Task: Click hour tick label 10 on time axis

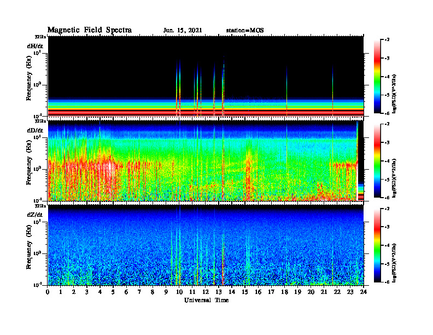Action: [179, 292]
